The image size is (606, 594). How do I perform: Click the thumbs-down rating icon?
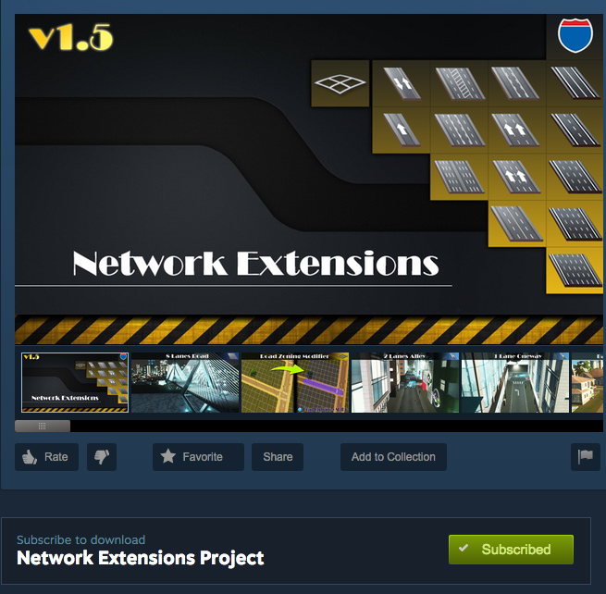click(x=102, y=457)
